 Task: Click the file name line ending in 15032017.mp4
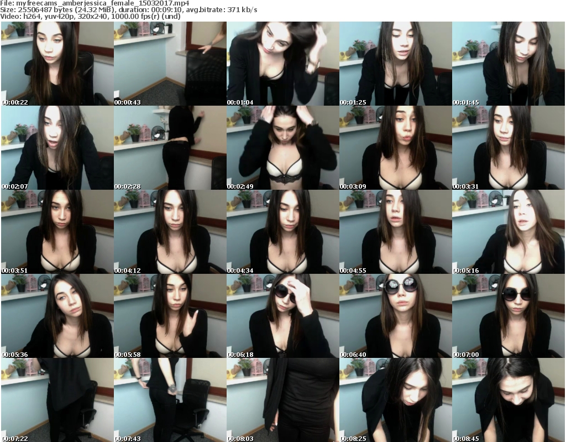(95, 3)
